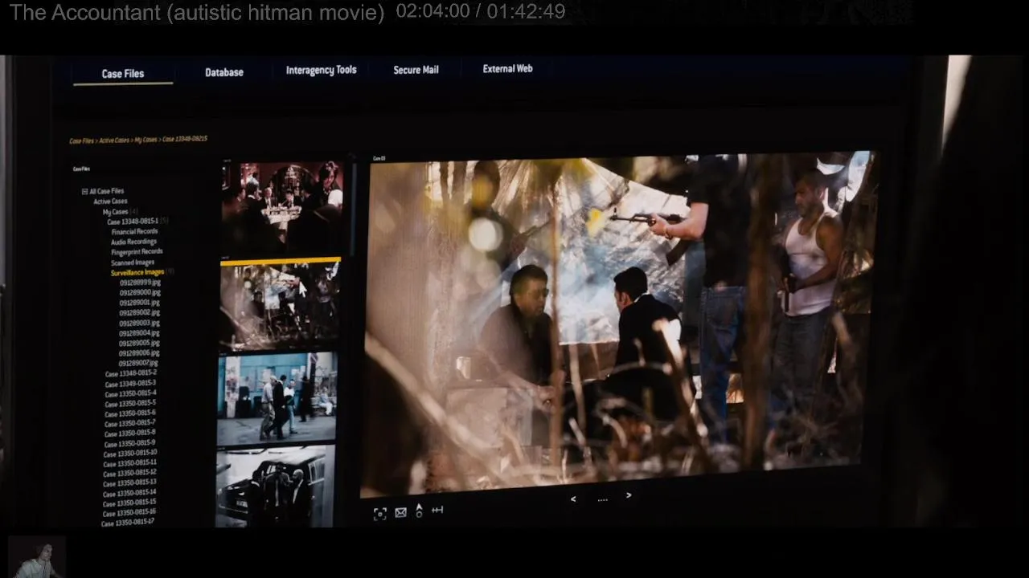Open the selected thumbnail under the yellow bar
Image resolution: width=1029 pixels, height=578 pixels.
click(x=280, y=306)
